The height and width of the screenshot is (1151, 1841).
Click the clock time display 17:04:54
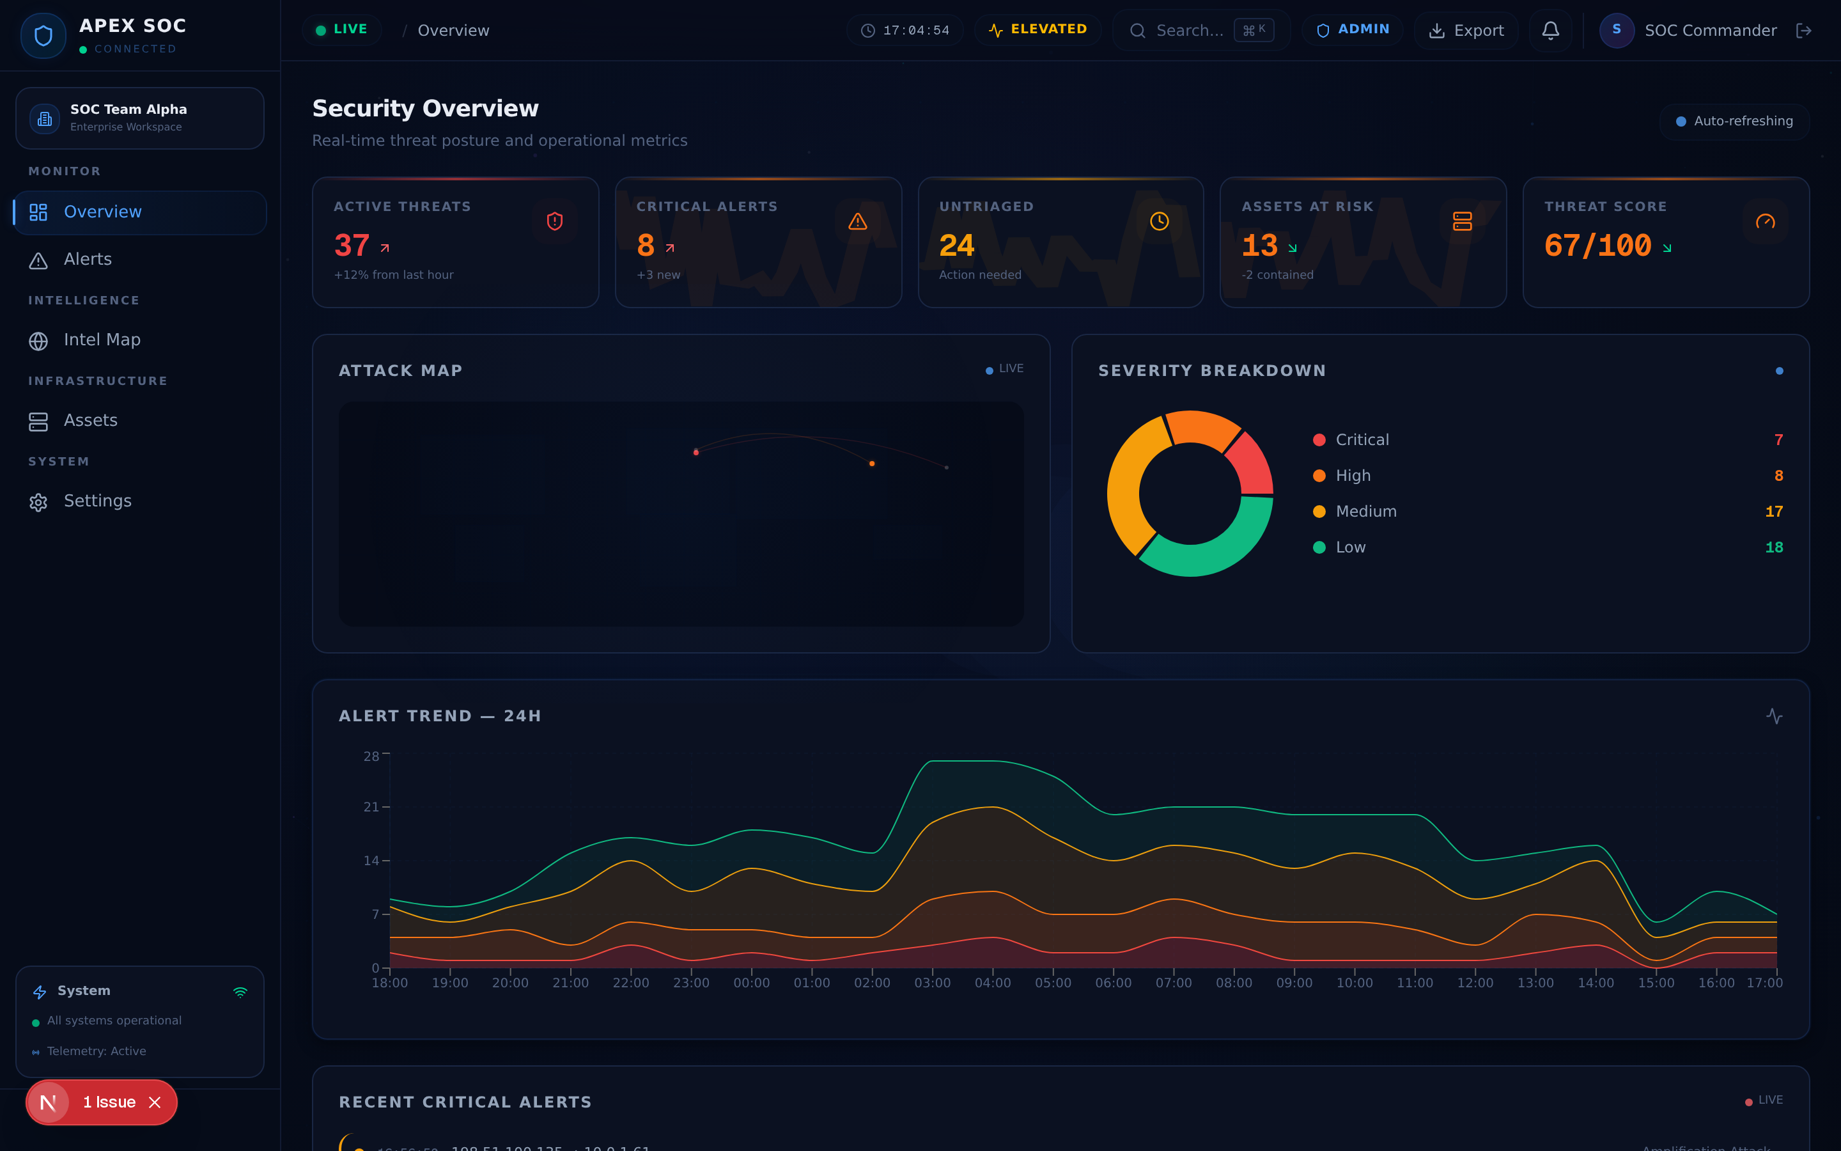tap(905, 31)
